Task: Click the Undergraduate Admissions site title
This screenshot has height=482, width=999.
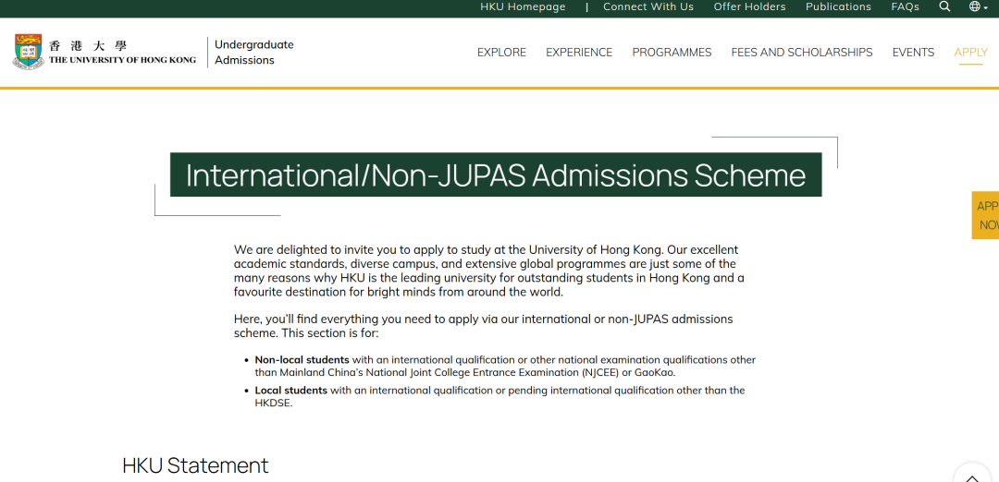Action: pos(254,53)
